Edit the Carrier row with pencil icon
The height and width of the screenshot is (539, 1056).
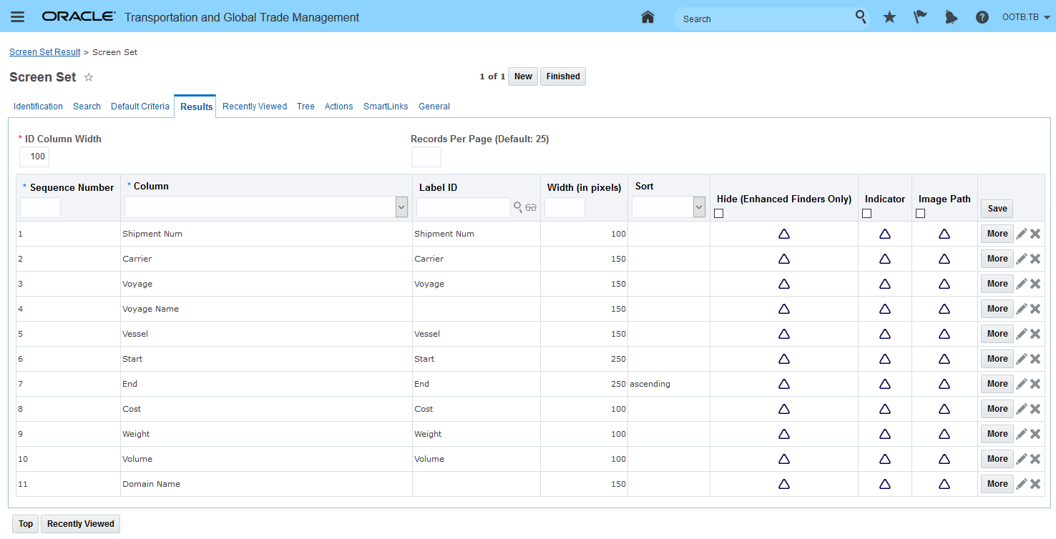[1022, 259]
